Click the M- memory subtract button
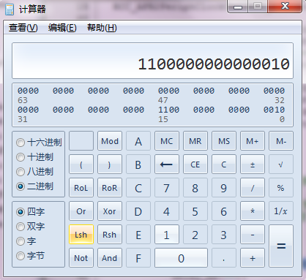The image size is (306, 280). 281,141
